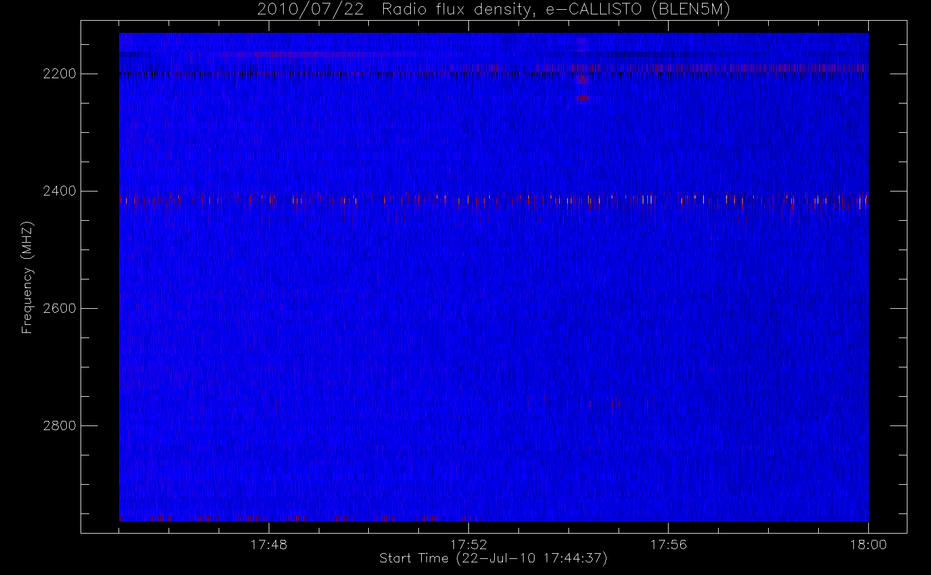Select the 2800 frequency tick label
The width and height of the screenshot is (931, 575).
pos(60,425)
